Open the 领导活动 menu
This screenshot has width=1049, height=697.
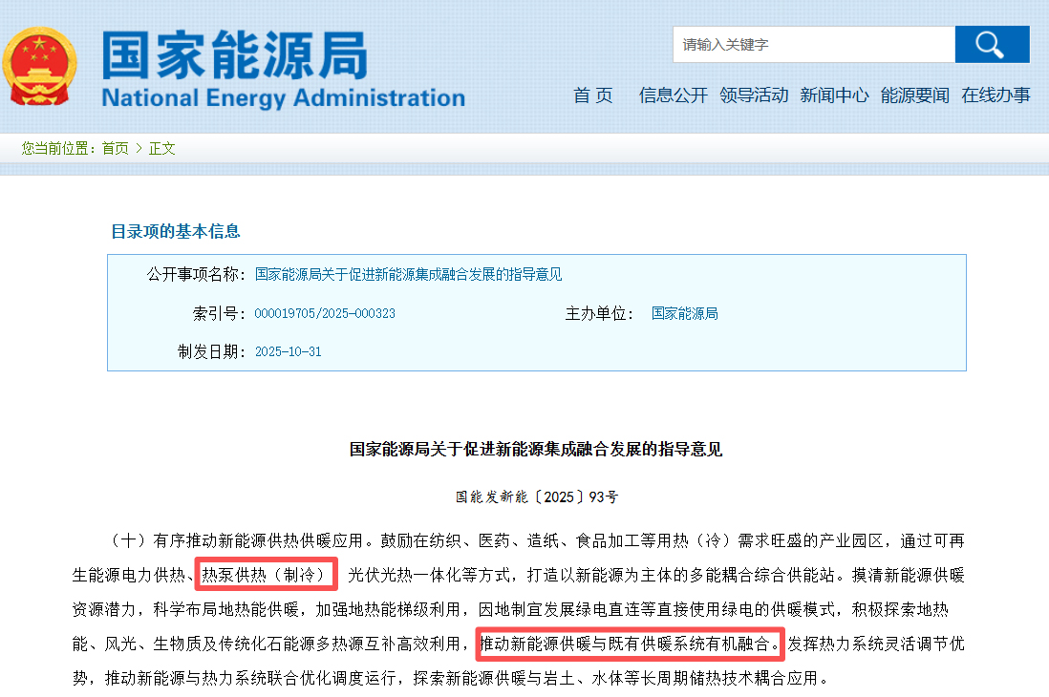[754, 95]
